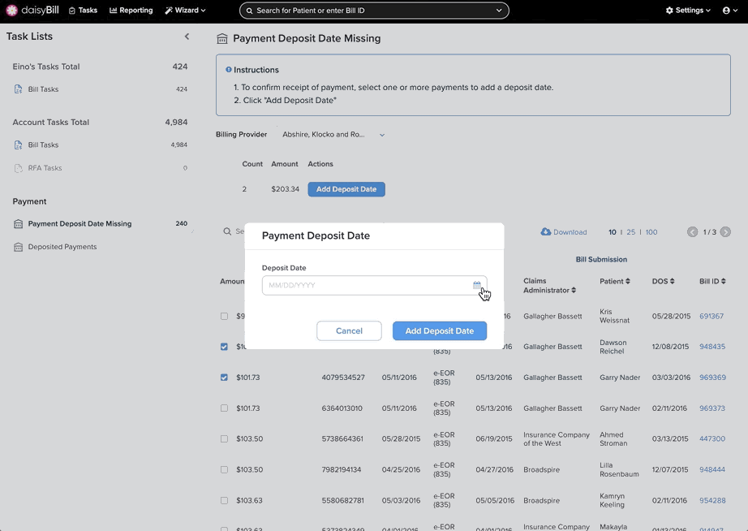Click the Tasks clipboard icon
The image size is (748, 531).
click(72, 11)
